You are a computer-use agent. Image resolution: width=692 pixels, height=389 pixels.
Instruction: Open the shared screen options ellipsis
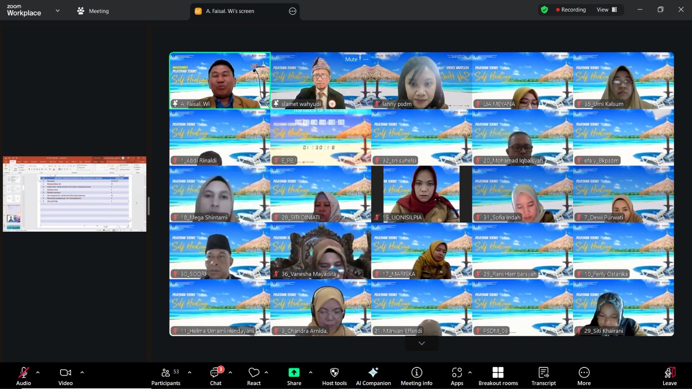[293, 11]
